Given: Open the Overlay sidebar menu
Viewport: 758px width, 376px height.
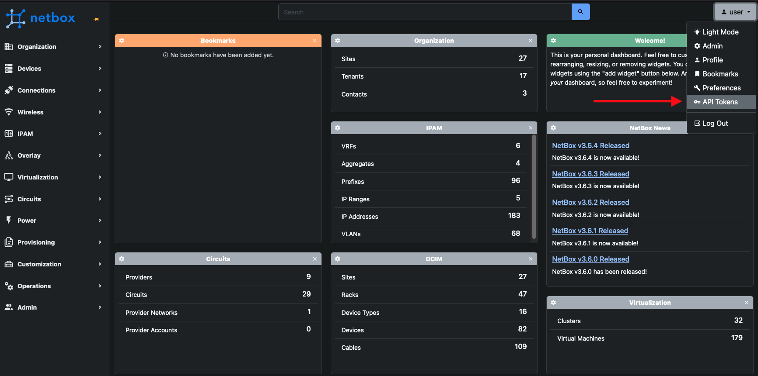Looking at the screenshot, I should 55,155.
